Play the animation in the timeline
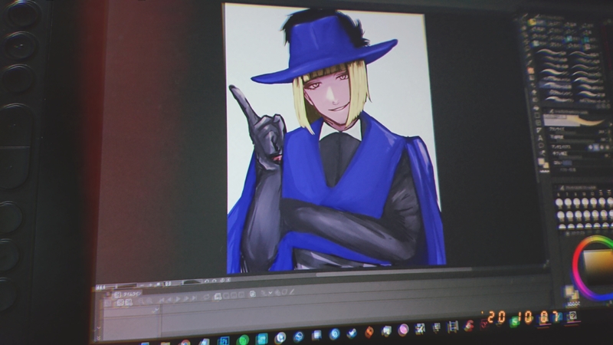 coord(178,300)
